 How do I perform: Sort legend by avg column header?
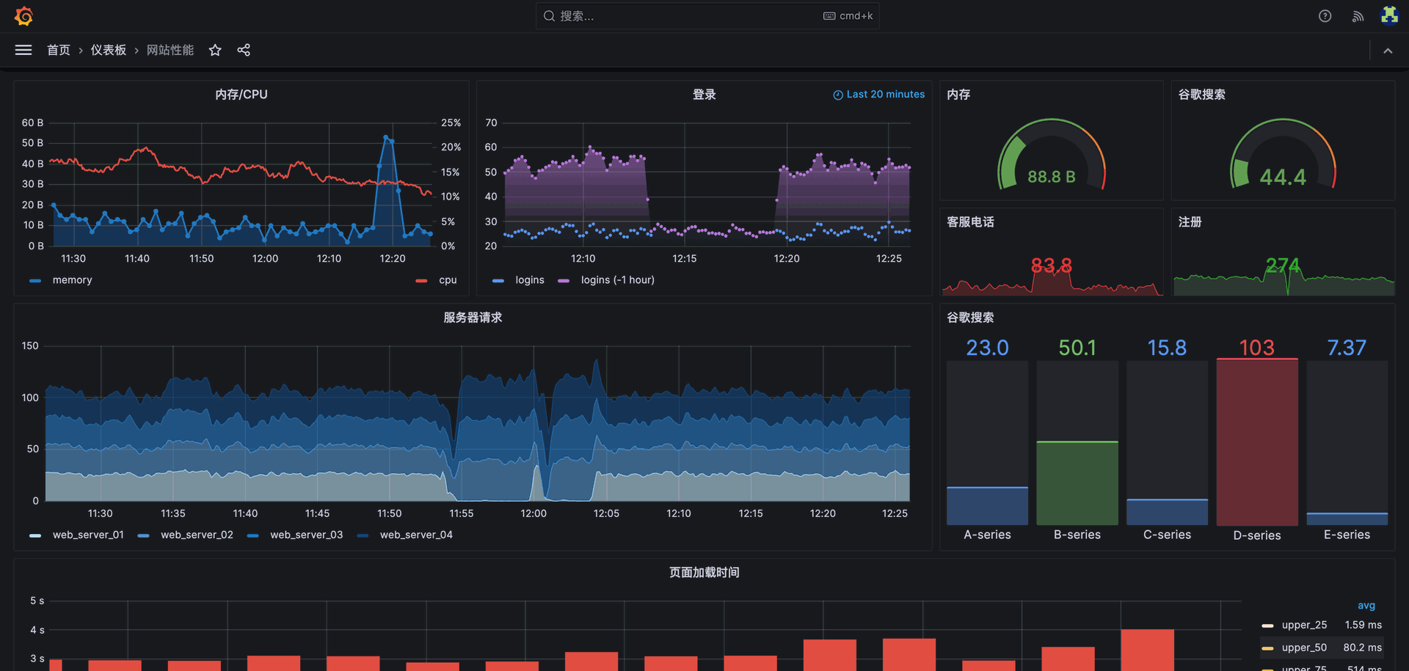(1366, 605)
